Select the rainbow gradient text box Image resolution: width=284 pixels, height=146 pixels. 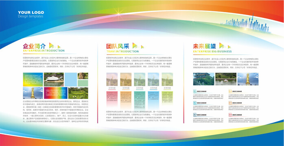click(56, 93)
